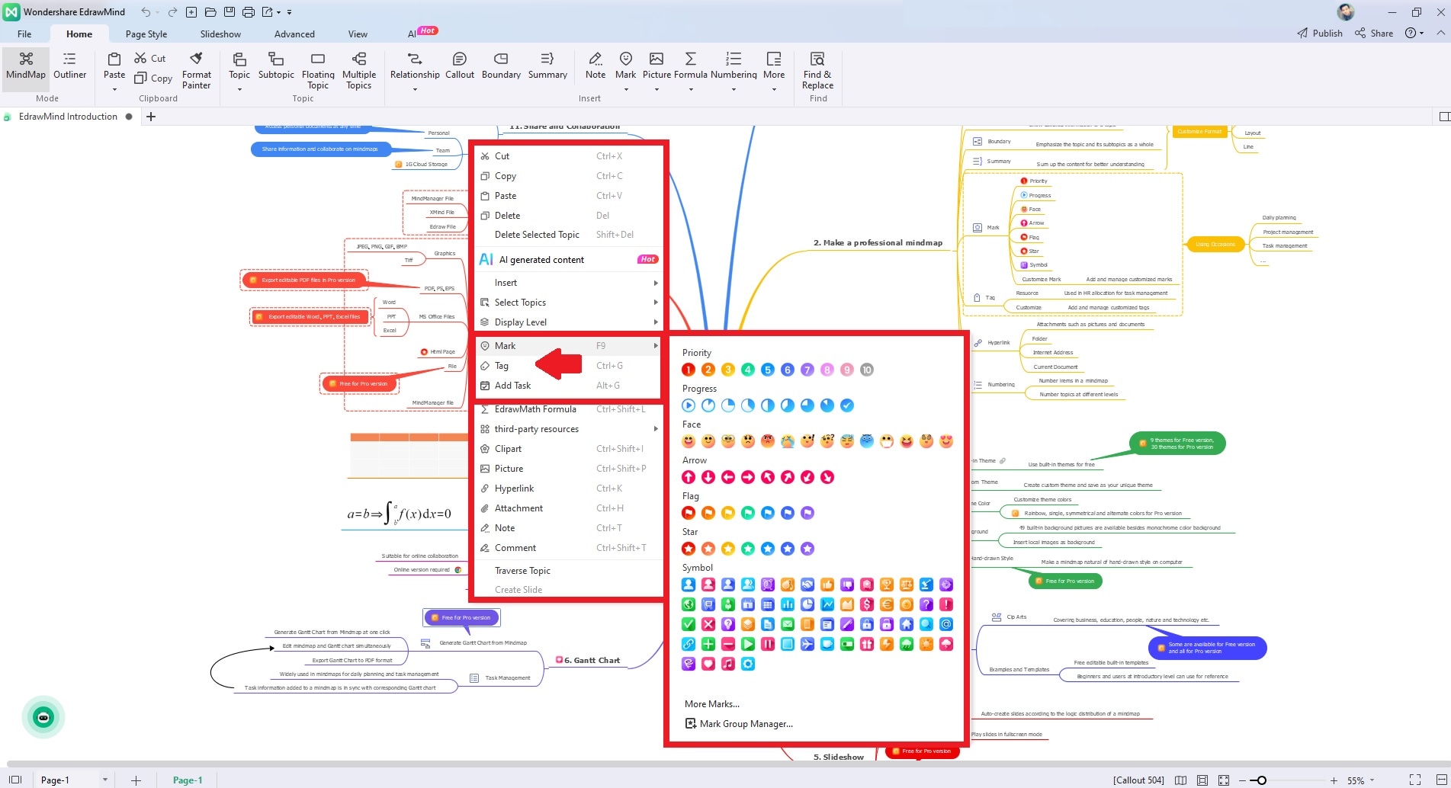
Task: Open the Advanced tab
Action: [294, 34]
